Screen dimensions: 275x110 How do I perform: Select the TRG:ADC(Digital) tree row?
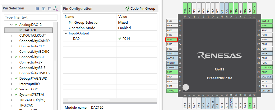(x=32, y=100)
